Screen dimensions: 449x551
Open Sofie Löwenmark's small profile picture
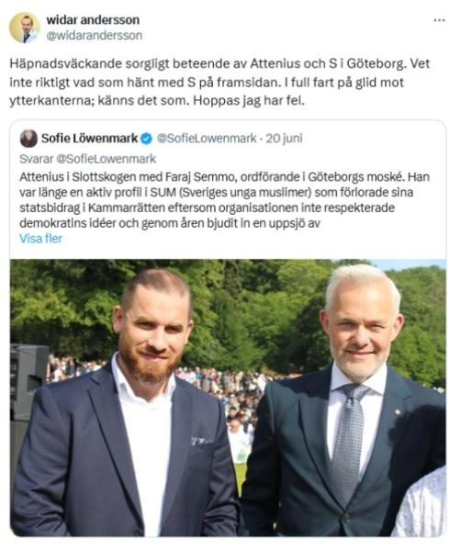click(28, 139)
